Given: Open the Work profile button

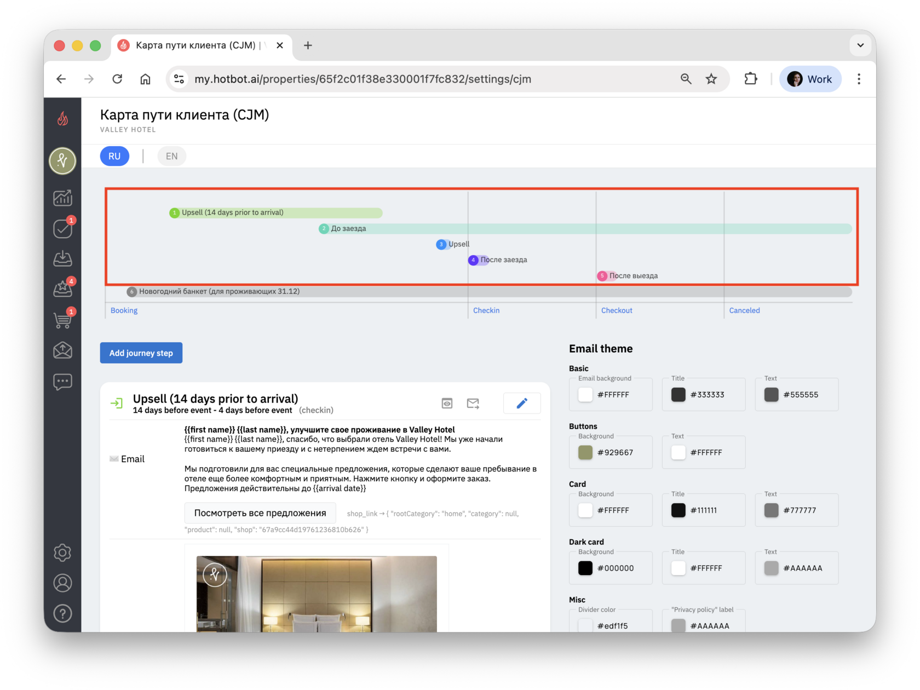Looking at the screenshot, I should coord(810,79).
